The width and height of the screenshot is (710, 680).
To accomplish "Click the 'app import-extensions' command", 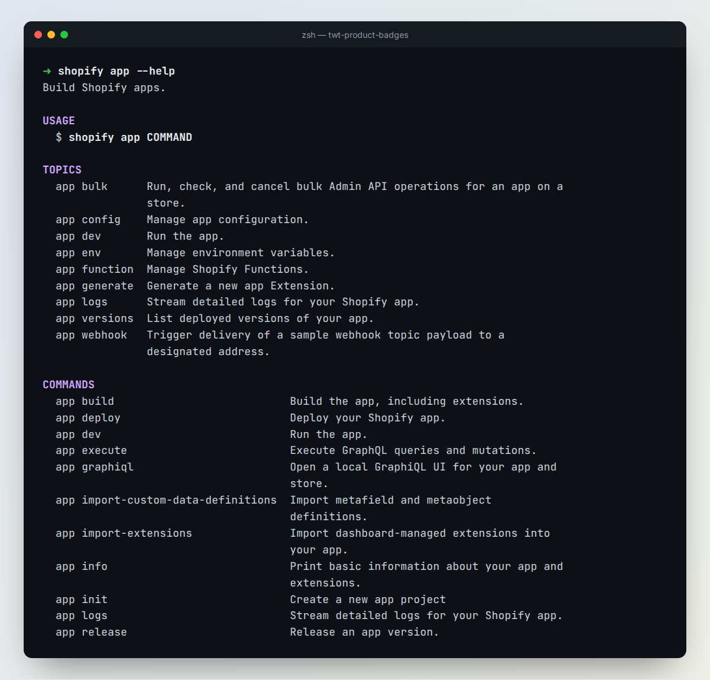I will (x=124, y=533).
